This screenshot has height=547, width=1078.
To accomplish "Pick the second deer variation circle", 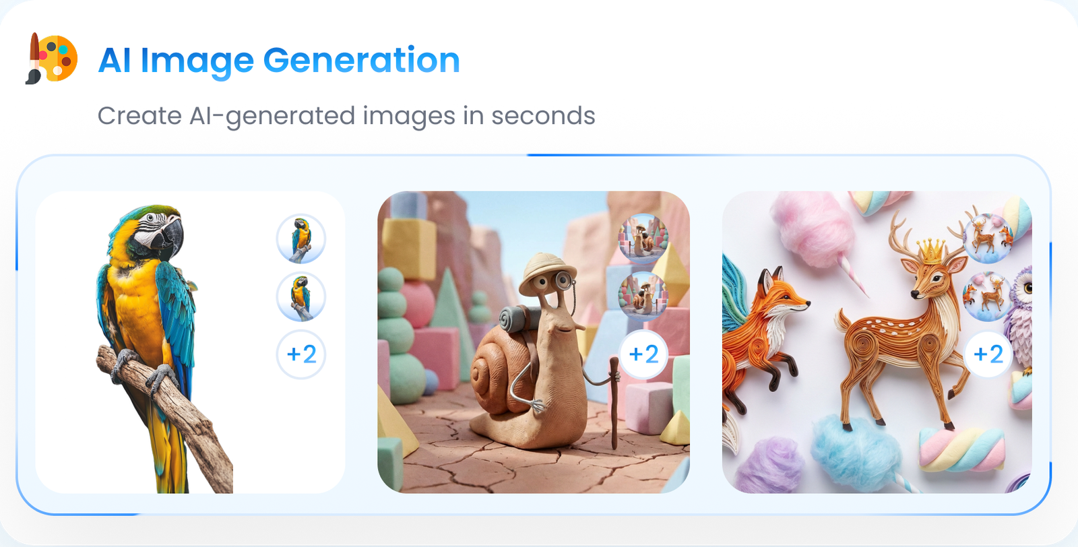I will [988, 296].
